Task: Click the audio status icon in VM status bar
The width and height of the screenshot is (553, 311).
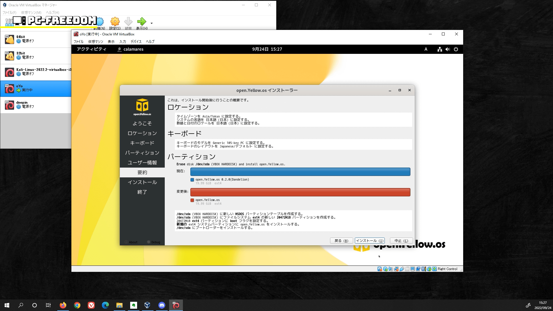Action: tap(391, 269)
